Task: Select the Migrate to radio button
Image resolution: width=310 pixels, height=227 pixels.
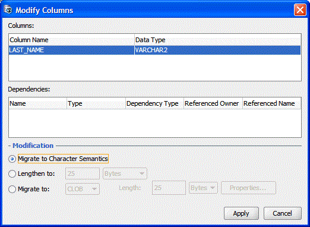Action: click(x=12, y=189)
